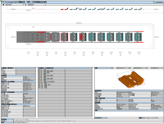164x124 pixels.
Task: Click the bottom-right pilot hole circle on die
Action: [x=150, y=46]
